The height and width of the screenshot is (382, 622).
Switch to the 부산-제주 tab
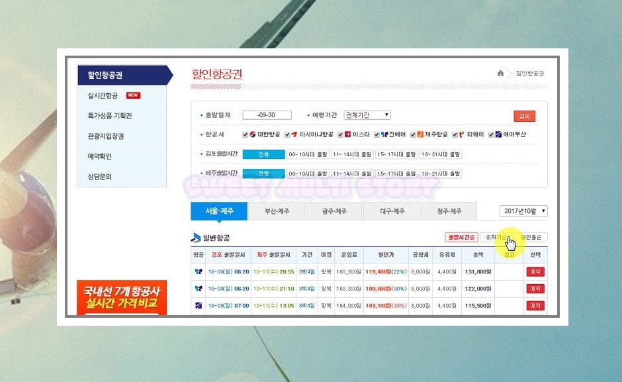click(x=277, y=211)
